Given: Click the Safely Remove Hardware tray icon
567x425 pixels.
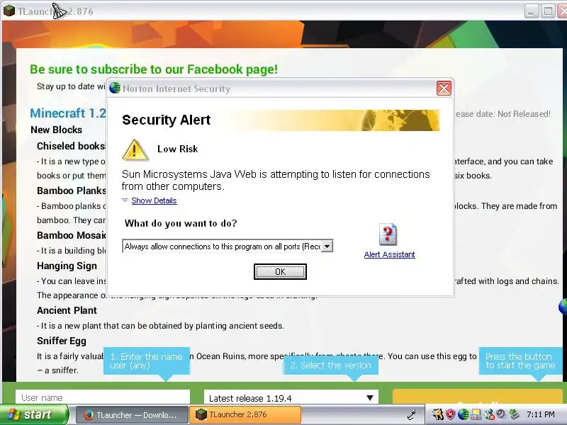Looking at the screenshot, I should [x=514, y=414].
